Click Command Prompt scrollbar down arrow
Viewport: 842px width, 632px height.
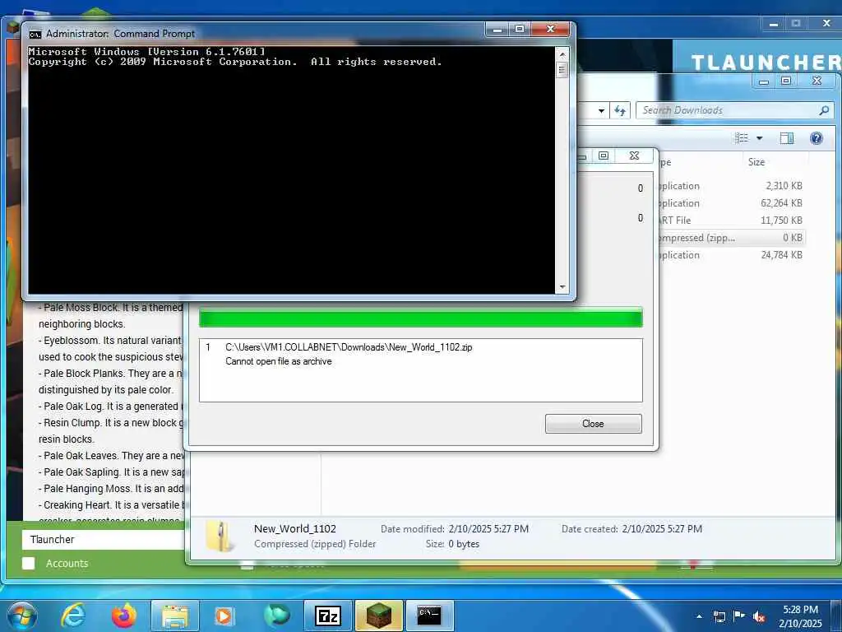[x=562, y=287]
